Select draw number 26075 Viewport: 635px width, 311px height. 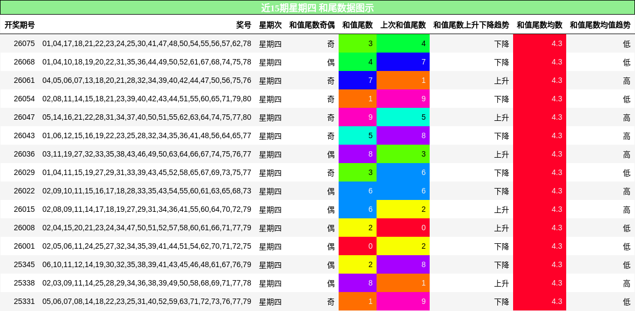click(24, 43)
